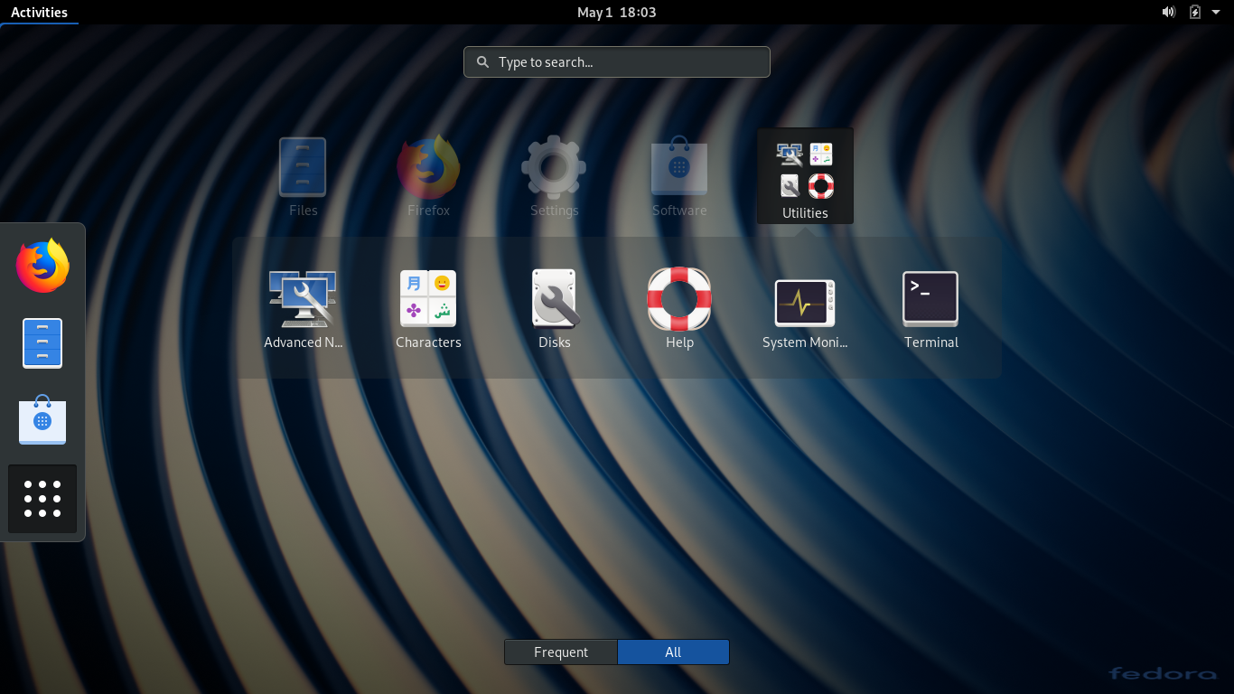Click the volume icon in top bar
Screen dimensions: 1234x694
coord(1168,12)
